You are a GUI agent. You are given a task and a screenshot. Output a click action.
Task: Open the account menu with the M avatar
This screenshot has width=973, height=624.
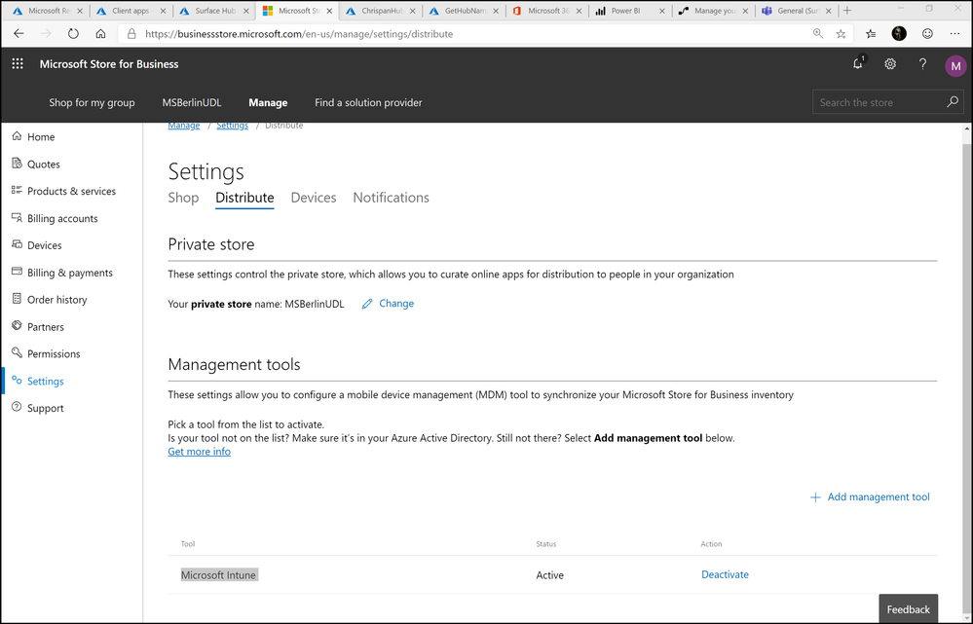[x=955, y=65]
